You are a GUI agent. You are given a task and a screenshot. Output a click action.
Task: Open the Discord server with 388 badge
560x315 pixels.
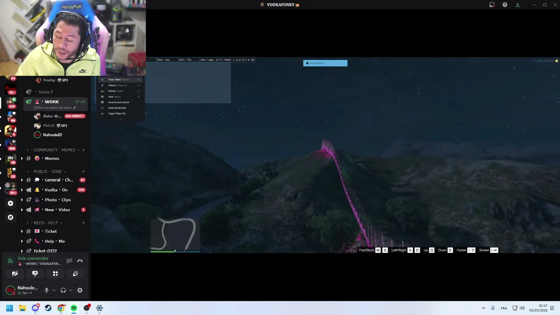(10, 145)
